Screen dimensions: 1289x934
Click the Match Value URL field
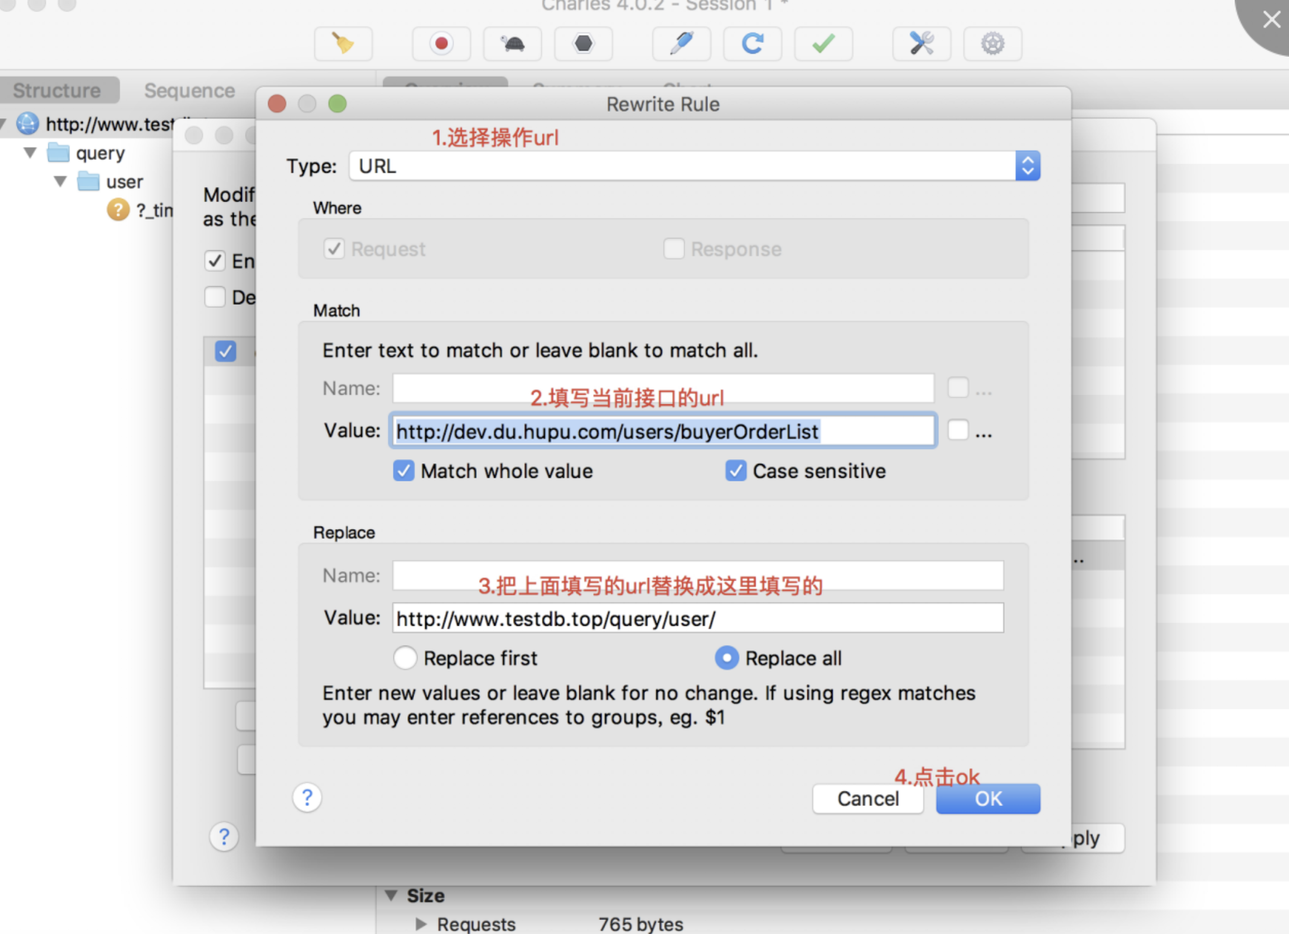click(x=663, y=431)
